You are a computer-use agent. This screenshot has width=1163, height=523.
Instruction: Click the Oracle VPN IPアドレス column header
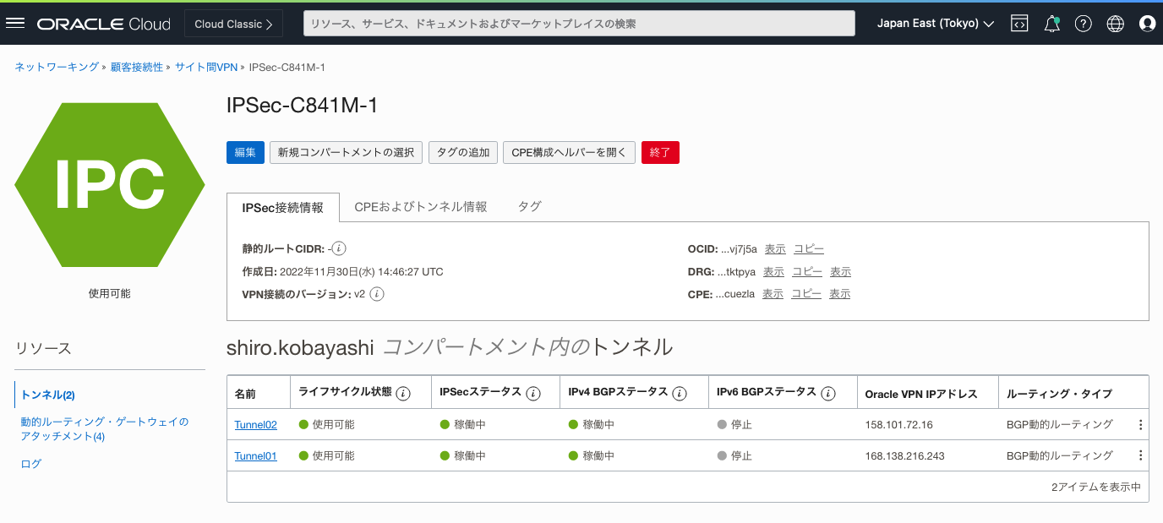(921, 394)
